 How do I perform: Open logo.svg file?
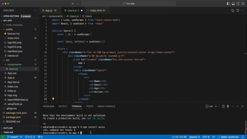coord(12,95)
